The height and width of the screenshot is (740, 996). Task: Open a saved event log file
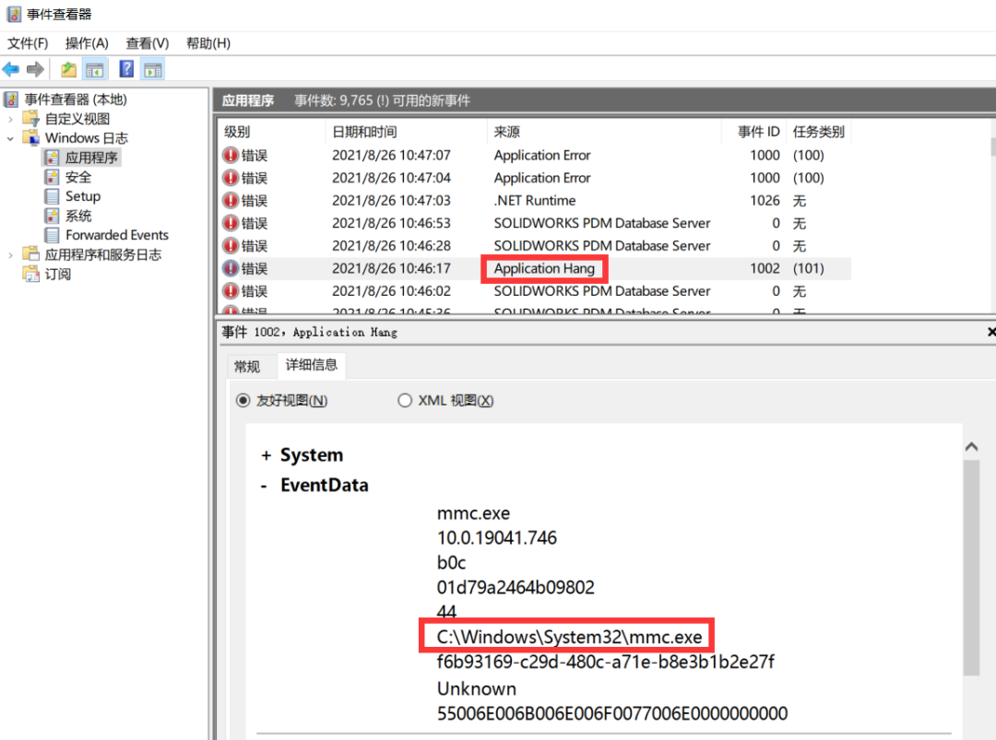click(66, 68)
